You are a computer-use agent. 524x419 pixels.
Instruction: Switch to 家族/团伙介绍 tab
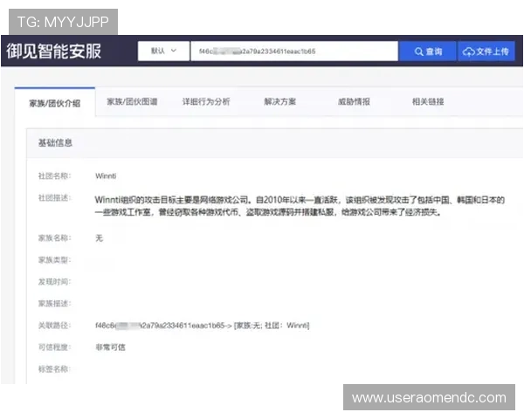[55, 103]
